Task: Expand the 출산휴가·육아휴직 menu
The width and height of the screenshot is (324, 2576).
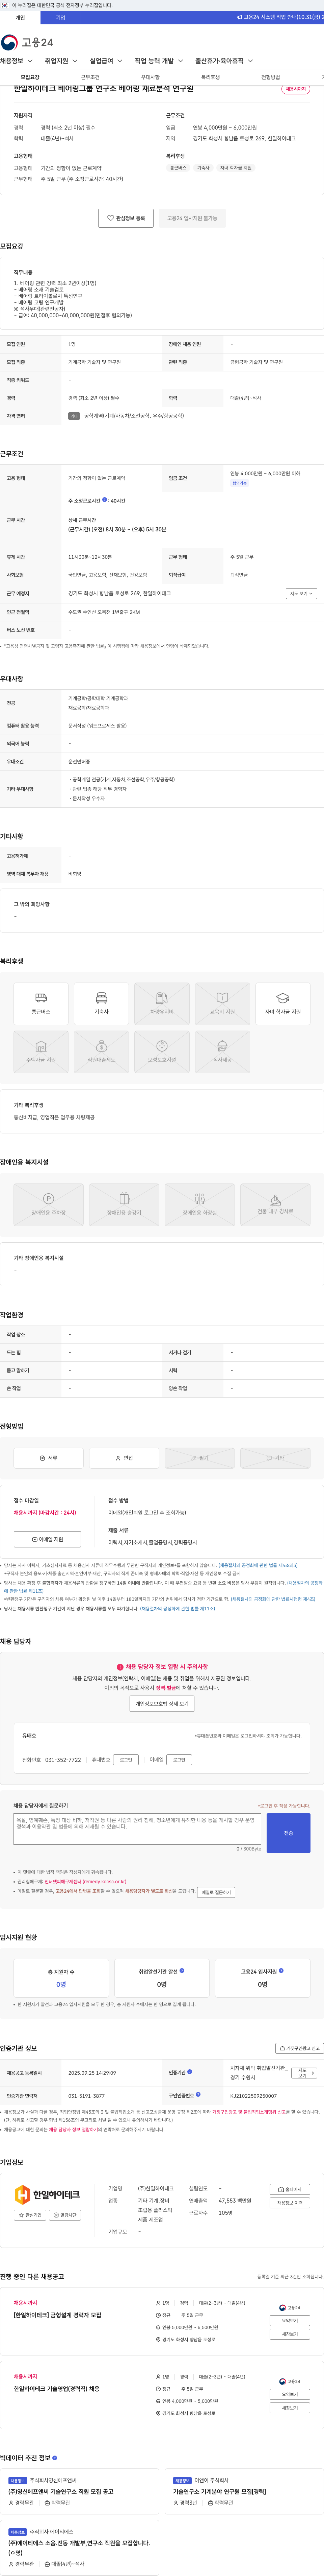Action: tap(224, 61)
